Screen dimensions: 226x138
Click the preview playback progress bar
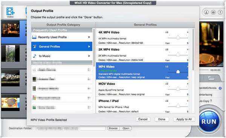tap(204, 70)
